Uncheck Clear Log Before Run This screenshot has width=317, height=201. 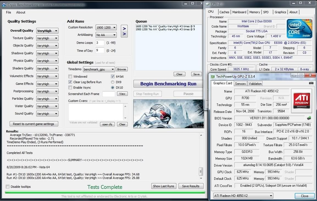(x=70, y=82)
